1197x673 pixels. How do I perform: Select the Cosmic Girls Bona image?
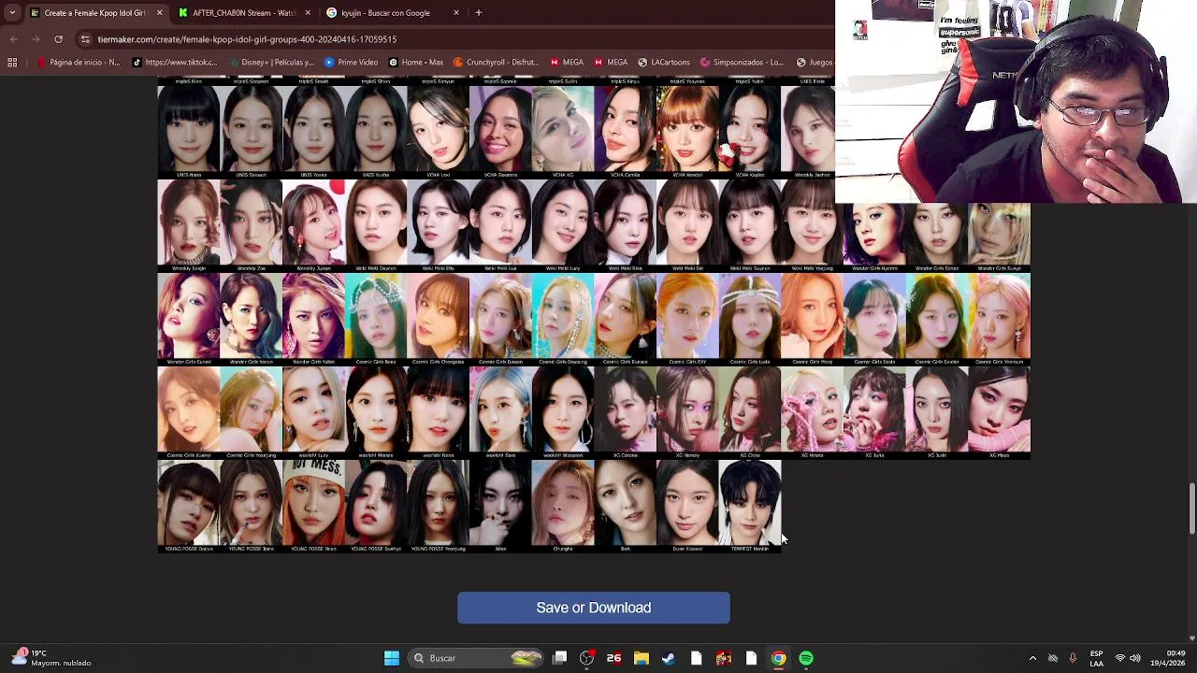click(x=376, y=319)
